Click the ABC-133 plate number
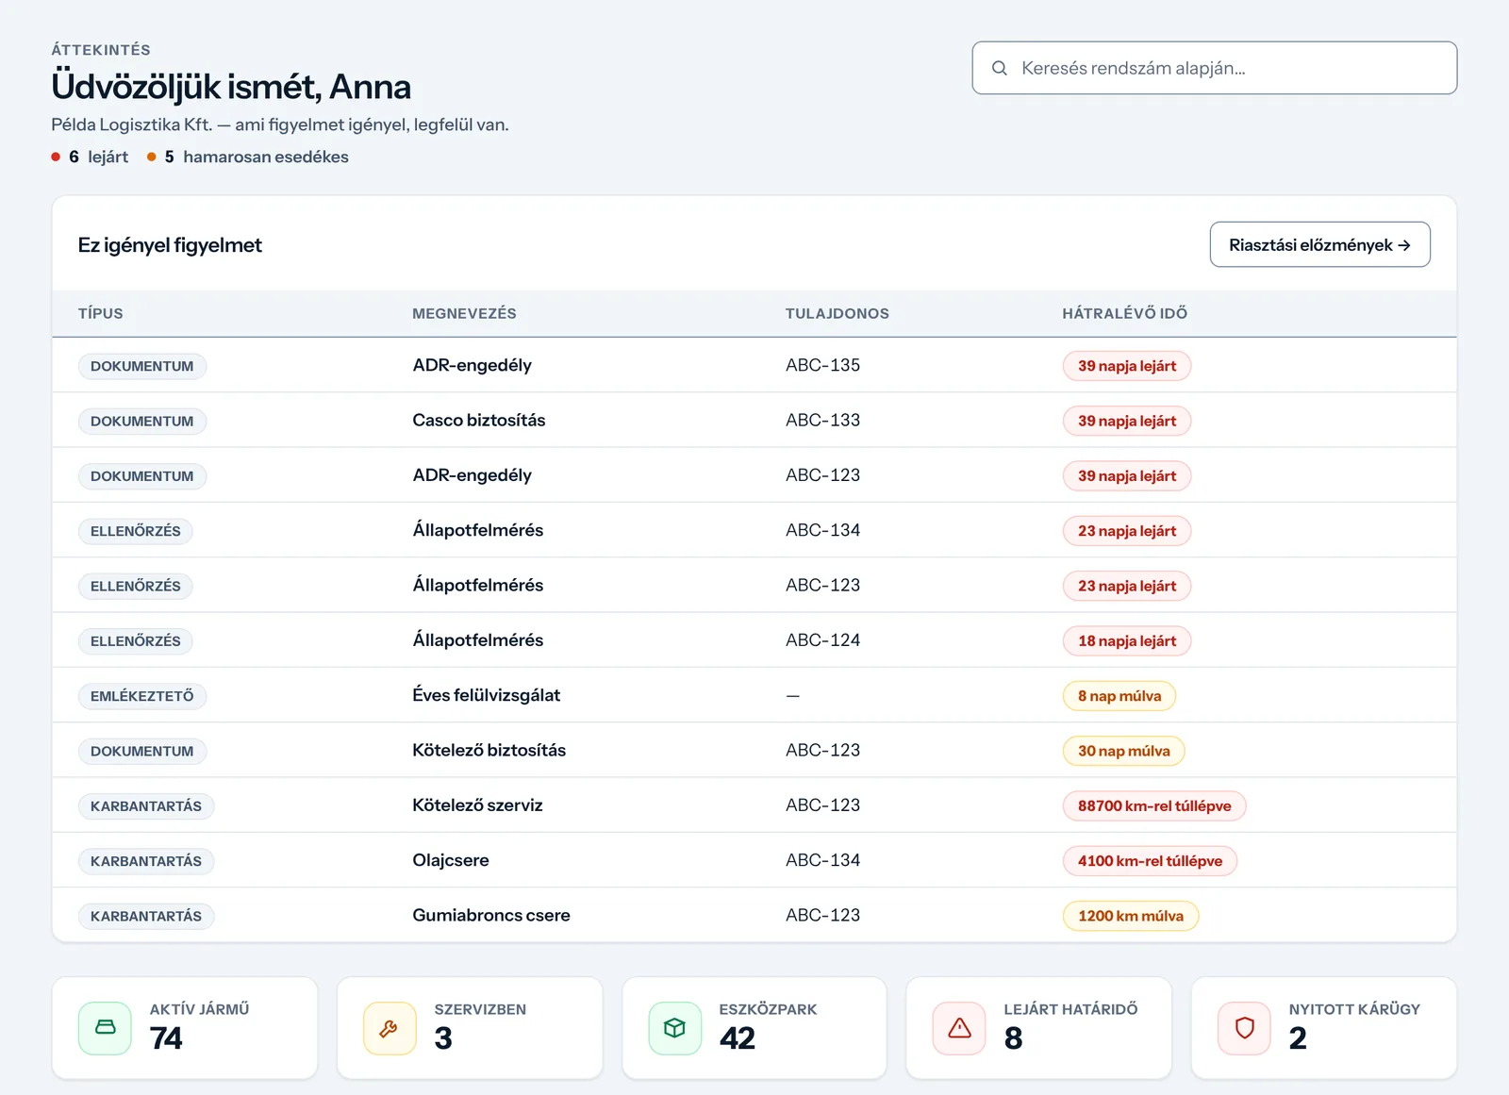Viewport: 1509px width, 1095px height. [822, 421]
